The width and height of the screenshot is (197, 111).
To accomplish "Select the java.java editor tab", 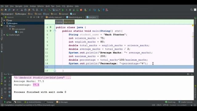I will [x=92, y=17].
